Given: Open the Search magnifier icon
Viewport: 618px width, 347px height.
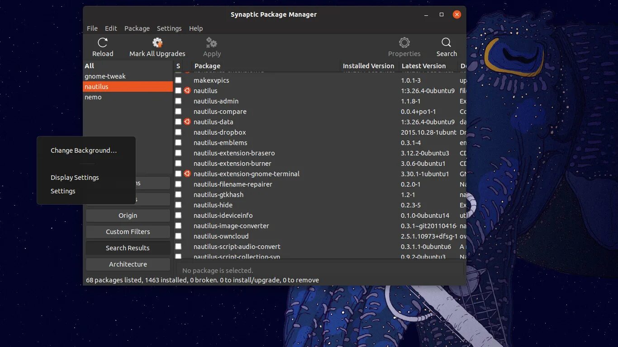Looking at the screenshot, I should tap(447, 43).
